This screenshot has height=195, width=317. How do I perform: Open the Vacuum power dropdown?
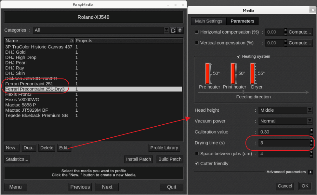point(310,121)
